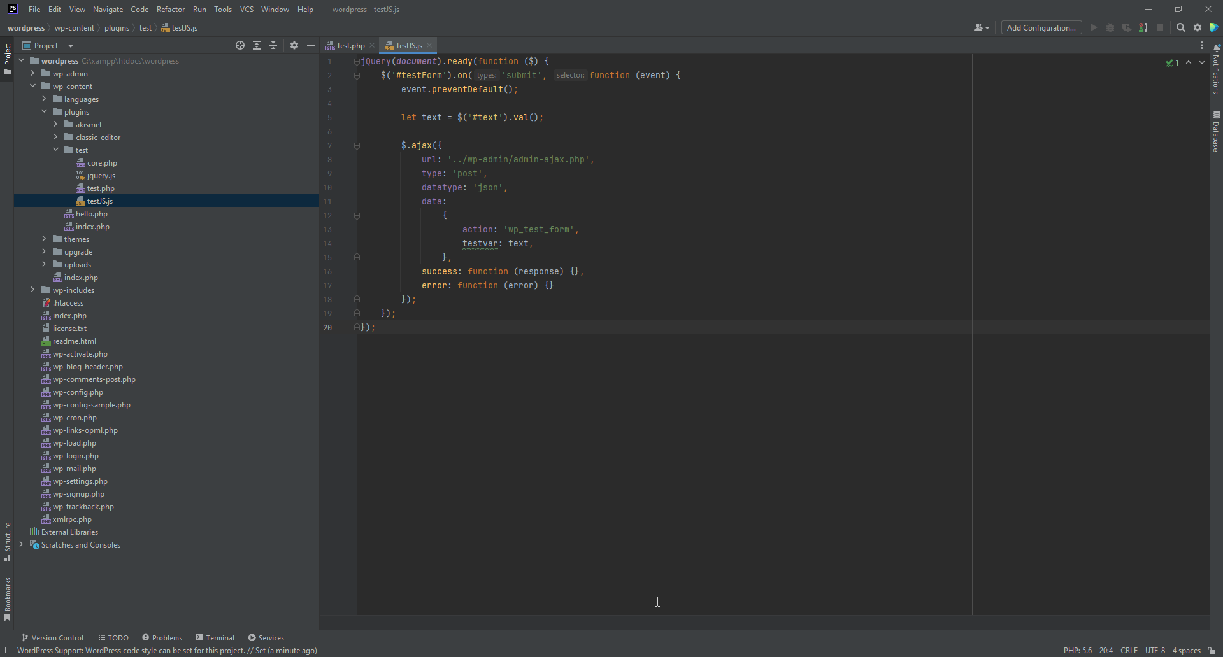Close the testJS.js editor tab

tap(429, 46)
